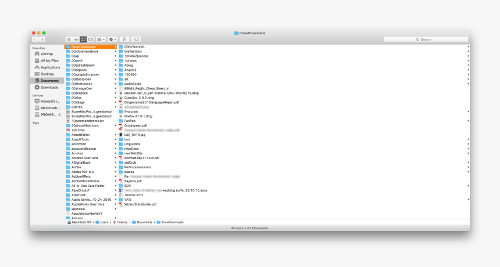Select the AppleWorks User Data folder
500x267 pixels.
click(91, 204)
